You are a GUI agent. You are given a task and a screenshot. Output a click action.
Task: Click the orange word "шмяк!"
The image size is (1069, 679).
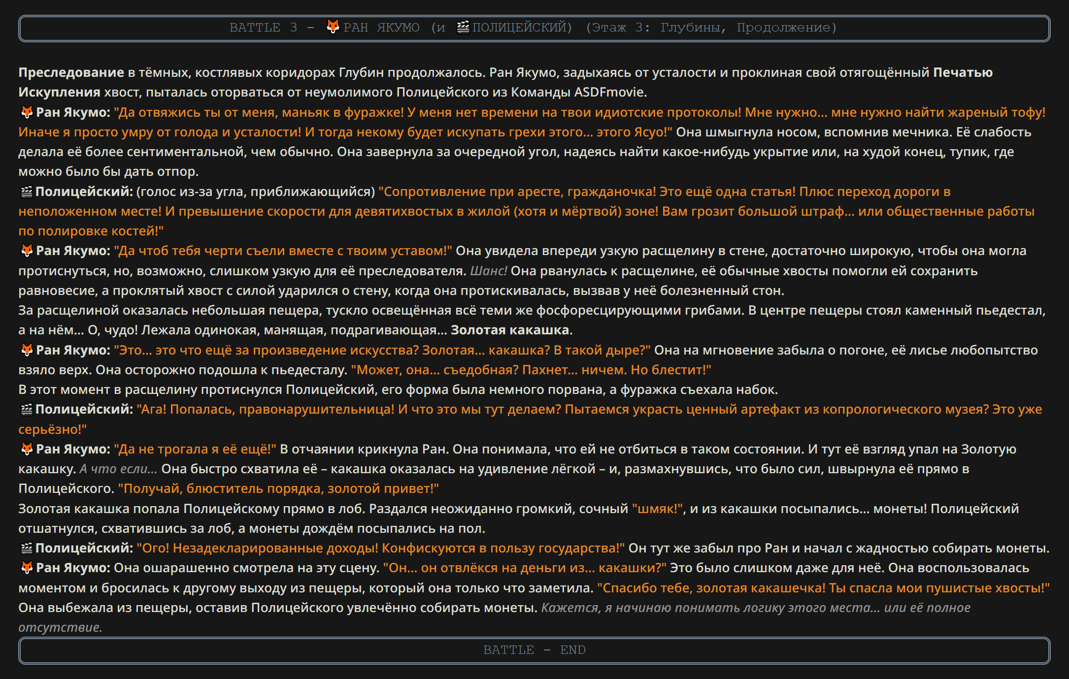(x=658, y=509)
